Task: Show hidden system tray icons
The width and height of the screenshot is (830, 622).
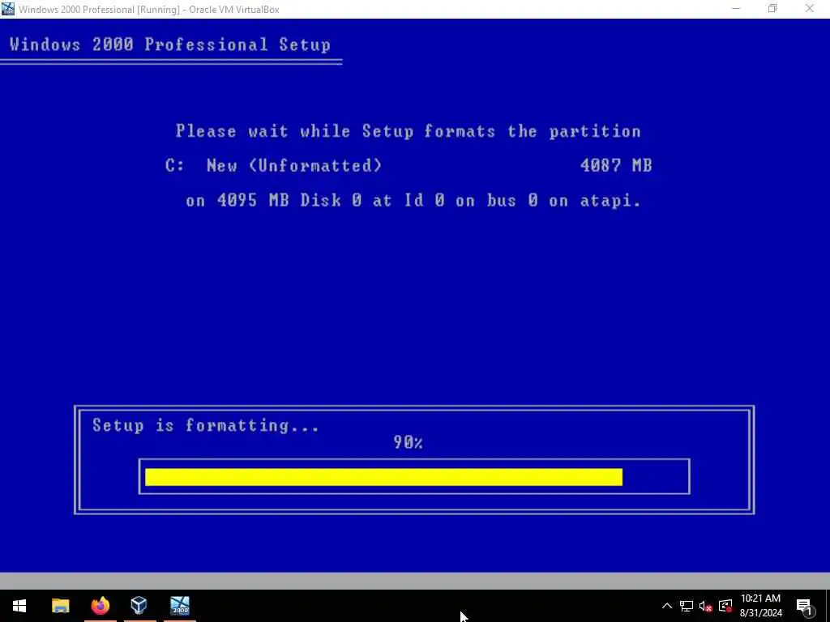Action: coord(667,606)
